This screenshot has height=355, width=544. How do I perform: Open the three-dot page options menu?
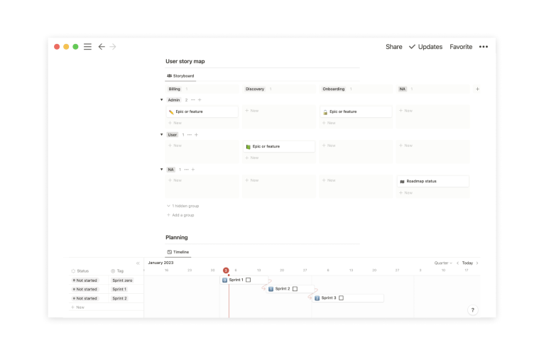point(484,46)
